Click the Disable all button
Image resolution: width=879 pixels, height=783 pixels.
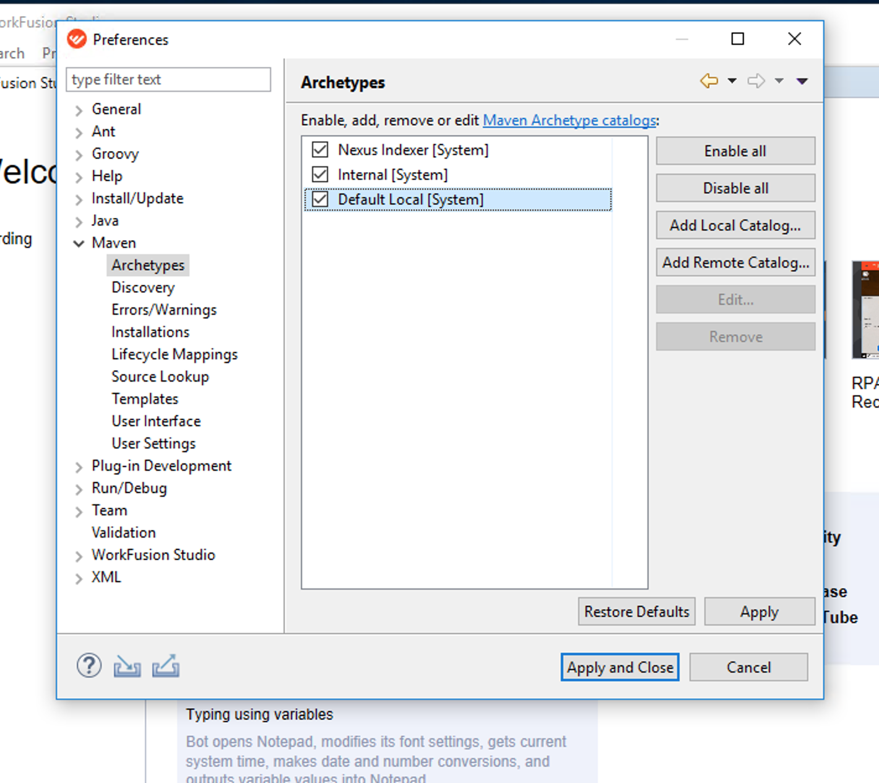735,188
